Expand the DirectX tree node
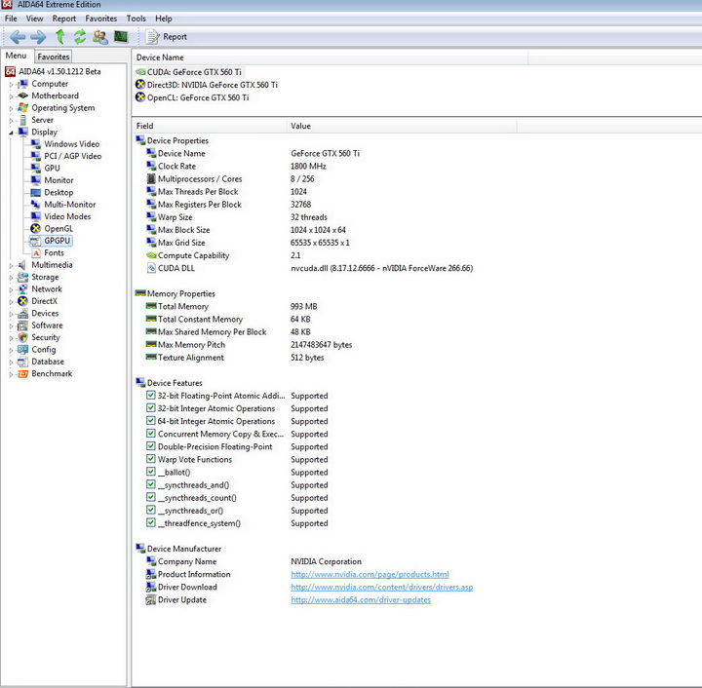Viewport: 702px width, 688px height. tap(11, 301)
